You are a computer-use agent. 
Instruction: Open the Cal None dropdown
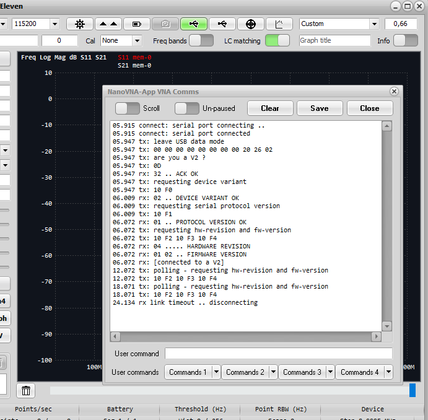tap(138, 41)
